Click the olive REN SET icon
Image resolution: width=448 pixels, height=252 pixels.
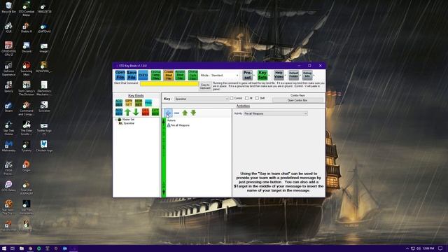click(139, 103)
